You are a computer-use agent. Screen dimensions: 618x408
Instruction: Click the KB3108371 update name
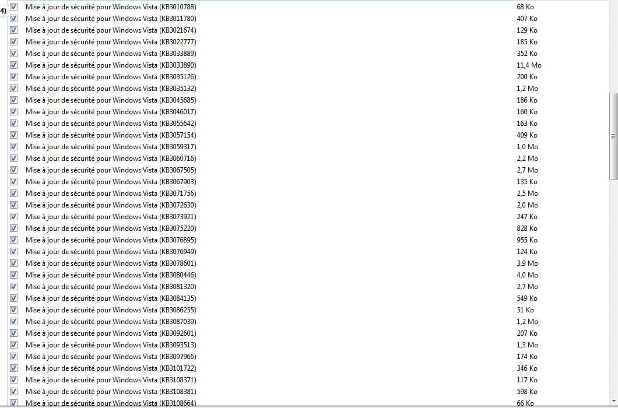(x=111, y=379)
